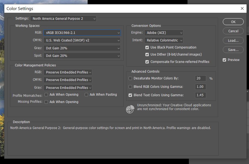The image size is (249, 164).
Task: Open the RGB working space dropdown
Action: (x=82, y=33)
